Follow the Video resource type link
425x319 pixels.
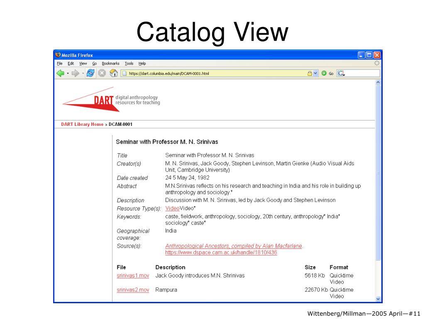(172, 209)
